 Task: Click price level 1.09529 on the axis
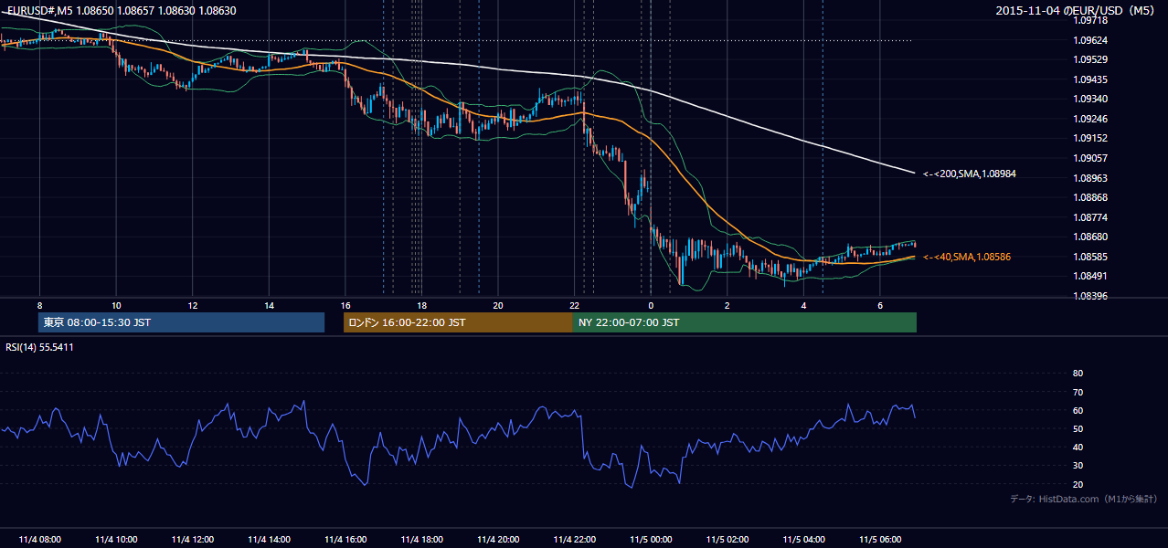click(x=1089, y=59)
